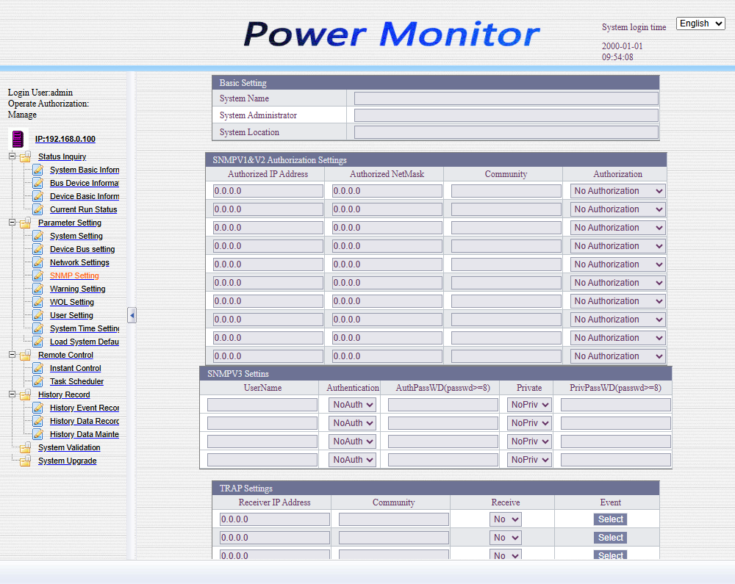
Task: Click the page icon beside WOL Setting
Action: tap(37, 302)
